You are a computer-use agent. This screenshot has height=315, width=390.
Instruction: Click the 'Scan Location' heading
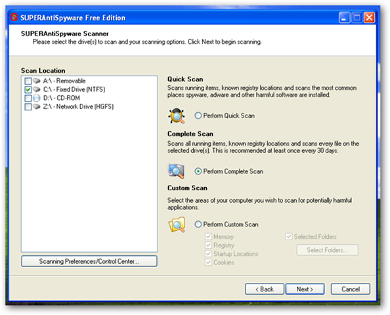click(43, 71)
